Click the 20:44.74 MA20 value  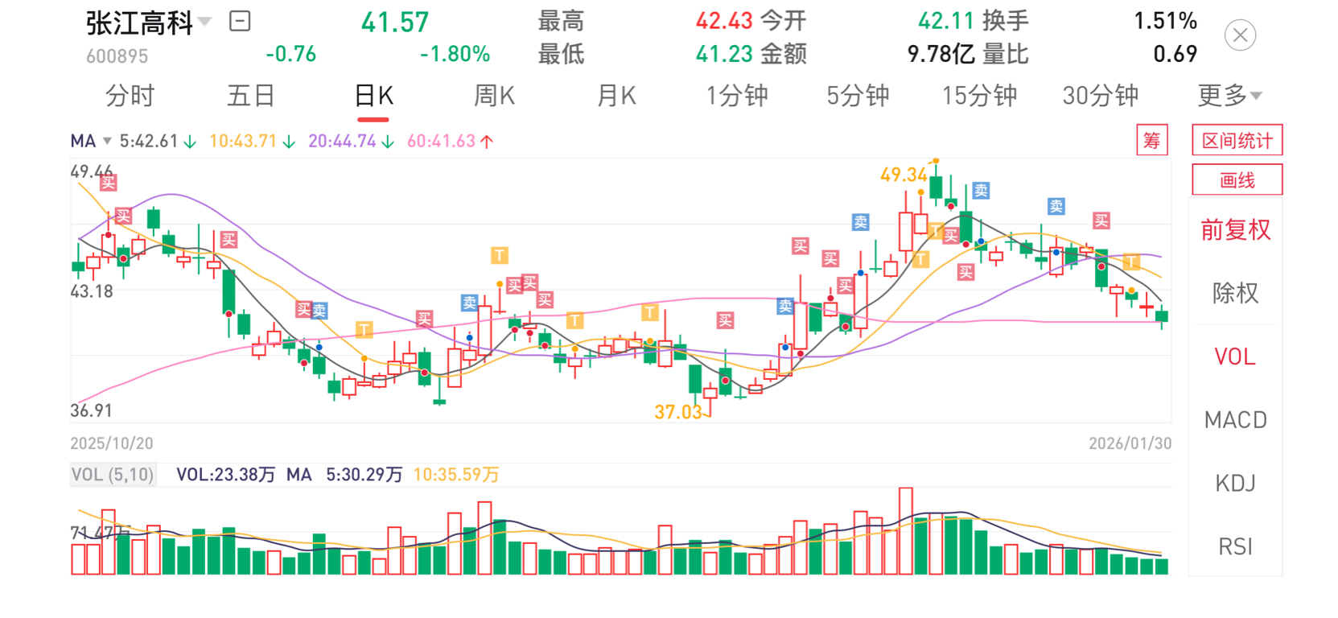tap(342, 142)
